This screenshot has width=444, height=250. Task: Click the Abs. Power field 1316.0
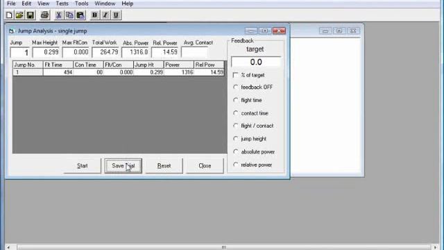coord(135,53)
